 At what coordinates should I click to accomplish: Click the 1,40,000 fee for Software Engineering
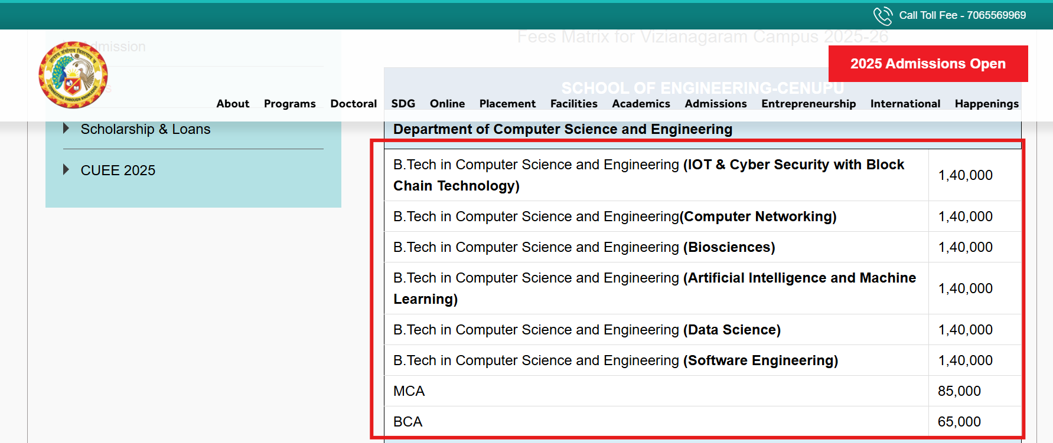click(966, 360)
